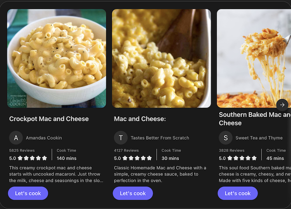Click the next arrow carousel button
Screen dimensions: 291x209
pyautogui.click(x=282, y=105)
